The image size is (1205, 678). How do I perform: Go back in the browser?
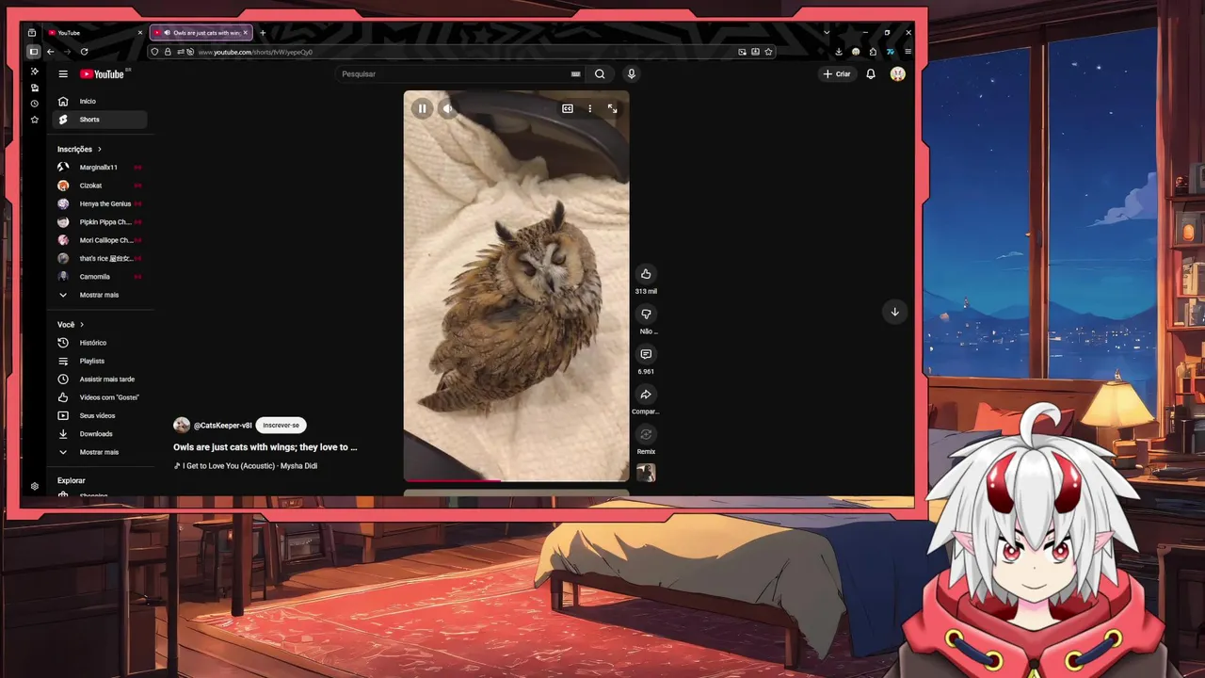(x=51, y=52)
